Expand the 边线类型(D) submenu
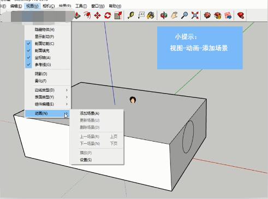This screenshot has height=199, width=268. [x=48, y=90]
